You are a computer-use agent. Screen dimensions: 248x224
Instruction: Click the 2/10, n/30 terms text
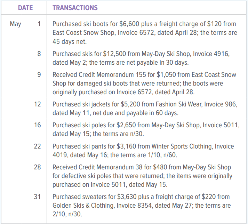coord(67,214)
